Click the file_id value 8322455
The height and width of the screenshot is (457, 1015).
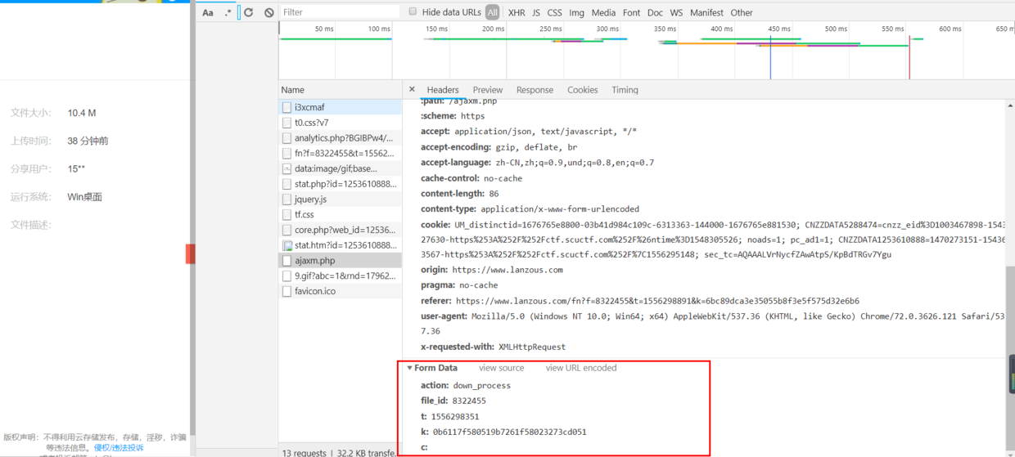(x=469, y=401)
